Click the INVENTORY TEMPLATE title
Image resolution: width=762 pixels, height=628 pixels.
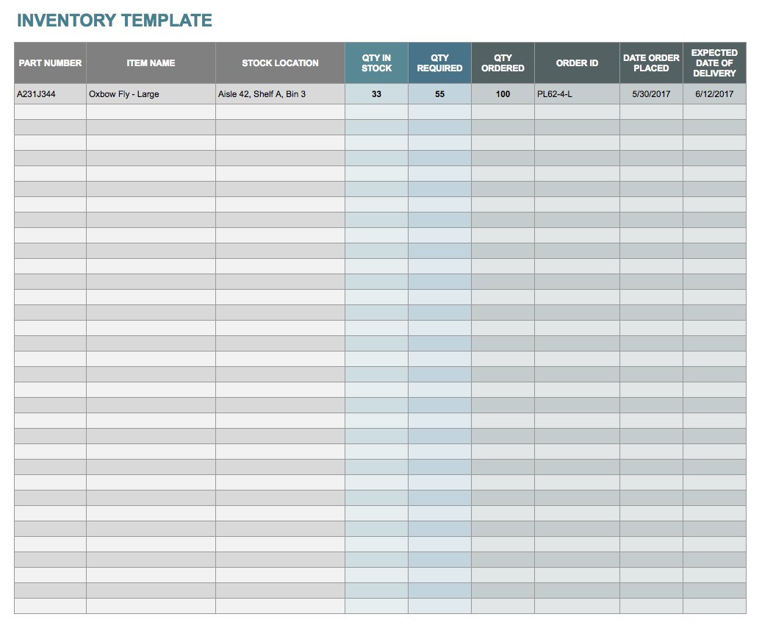[x=115, y=21]
